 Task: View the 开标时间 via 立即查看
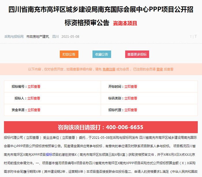click(x=131, y=87)
